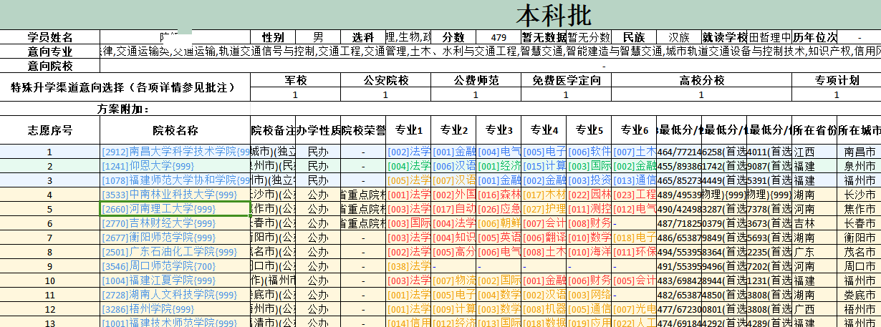Click the 长春市 city cell
The width and height of the screenshot is (881, 327).
[x=859, y=223]
